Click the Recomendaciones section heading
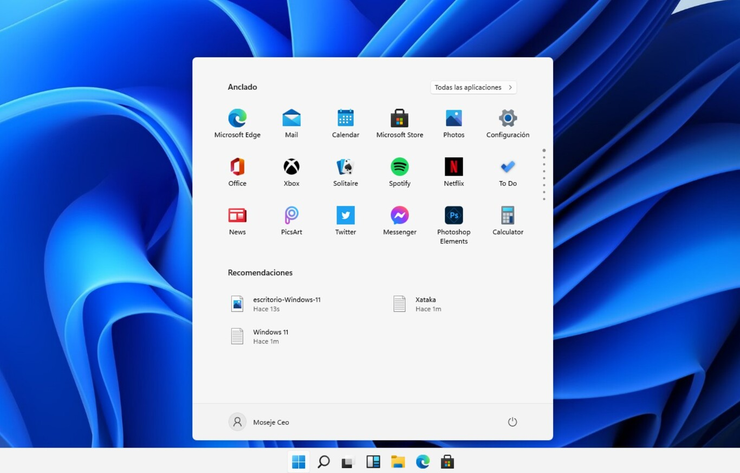 coord(260,273)
